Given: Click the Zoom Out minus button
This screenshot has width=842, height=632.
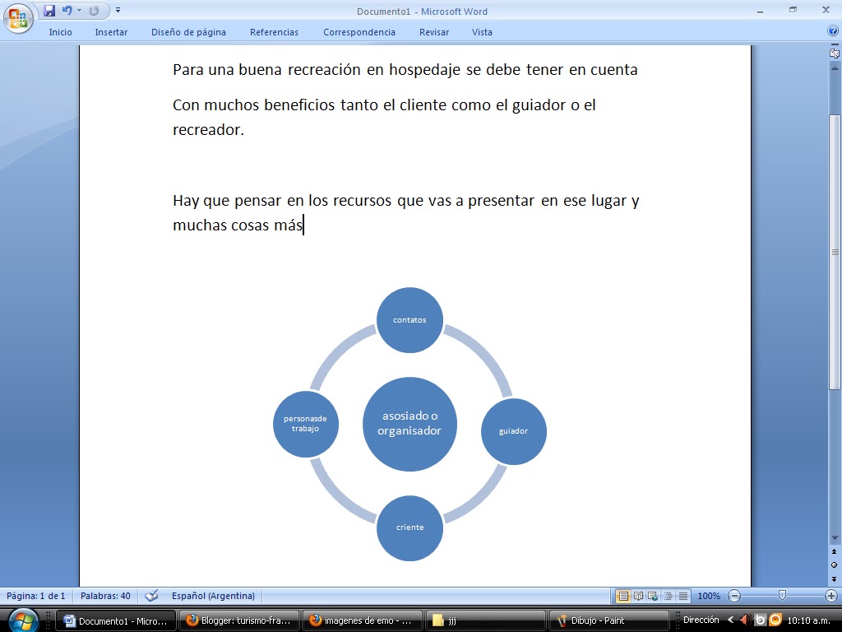Looking at the screenshot, I should (x=734, y=596).
